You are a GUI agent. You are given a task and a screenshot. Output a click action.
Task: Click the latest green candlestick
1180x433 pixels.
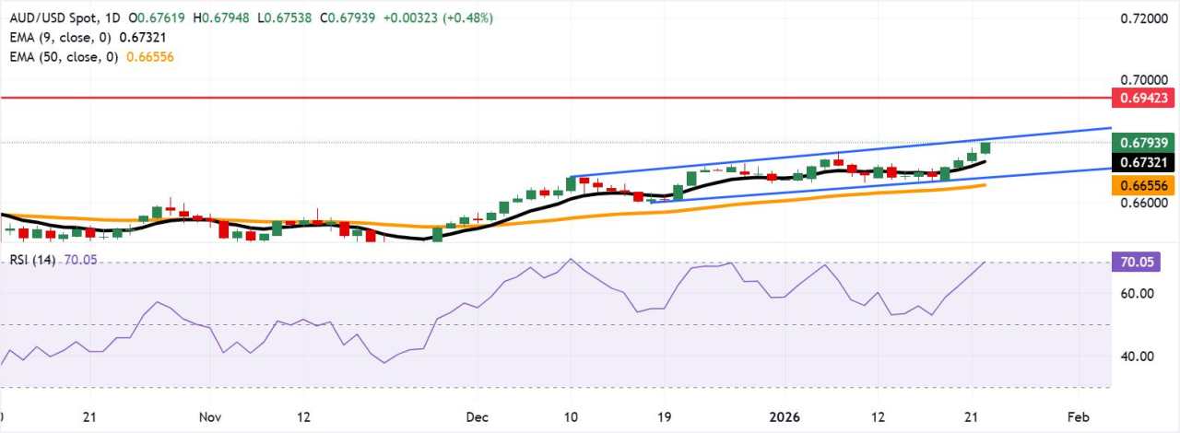tap(985, 147)
